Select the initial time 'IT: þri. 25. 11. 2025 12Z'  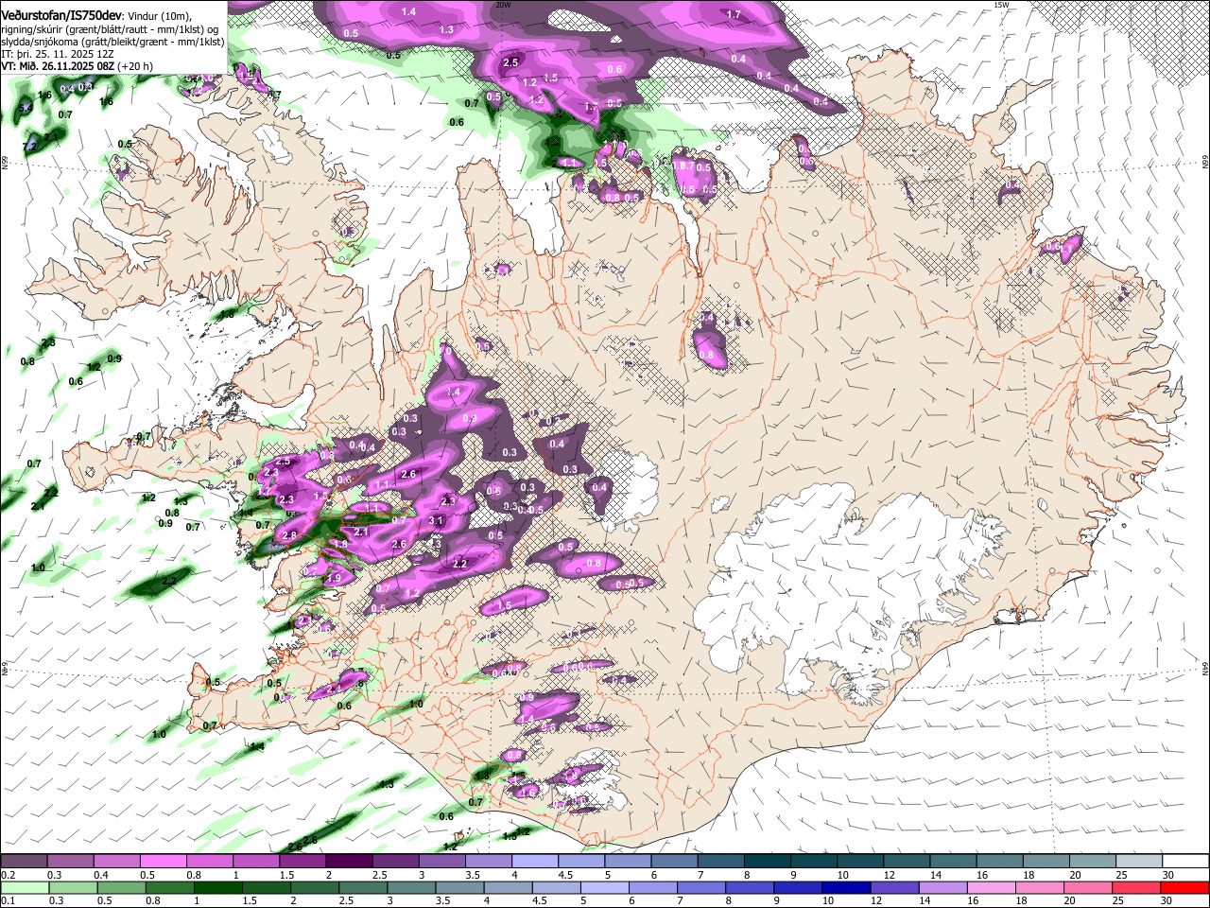[59, 54]
